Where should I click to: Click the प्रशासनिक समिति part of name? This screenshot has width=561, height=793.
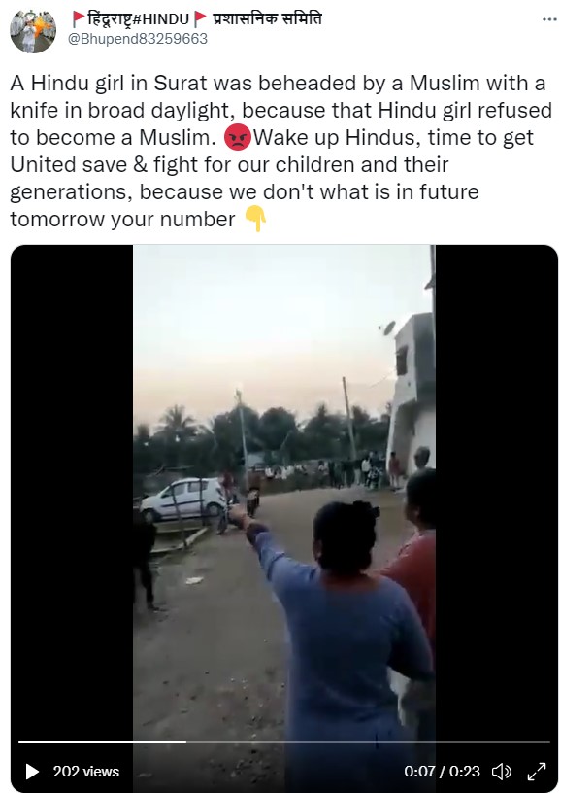pos(267,19)
